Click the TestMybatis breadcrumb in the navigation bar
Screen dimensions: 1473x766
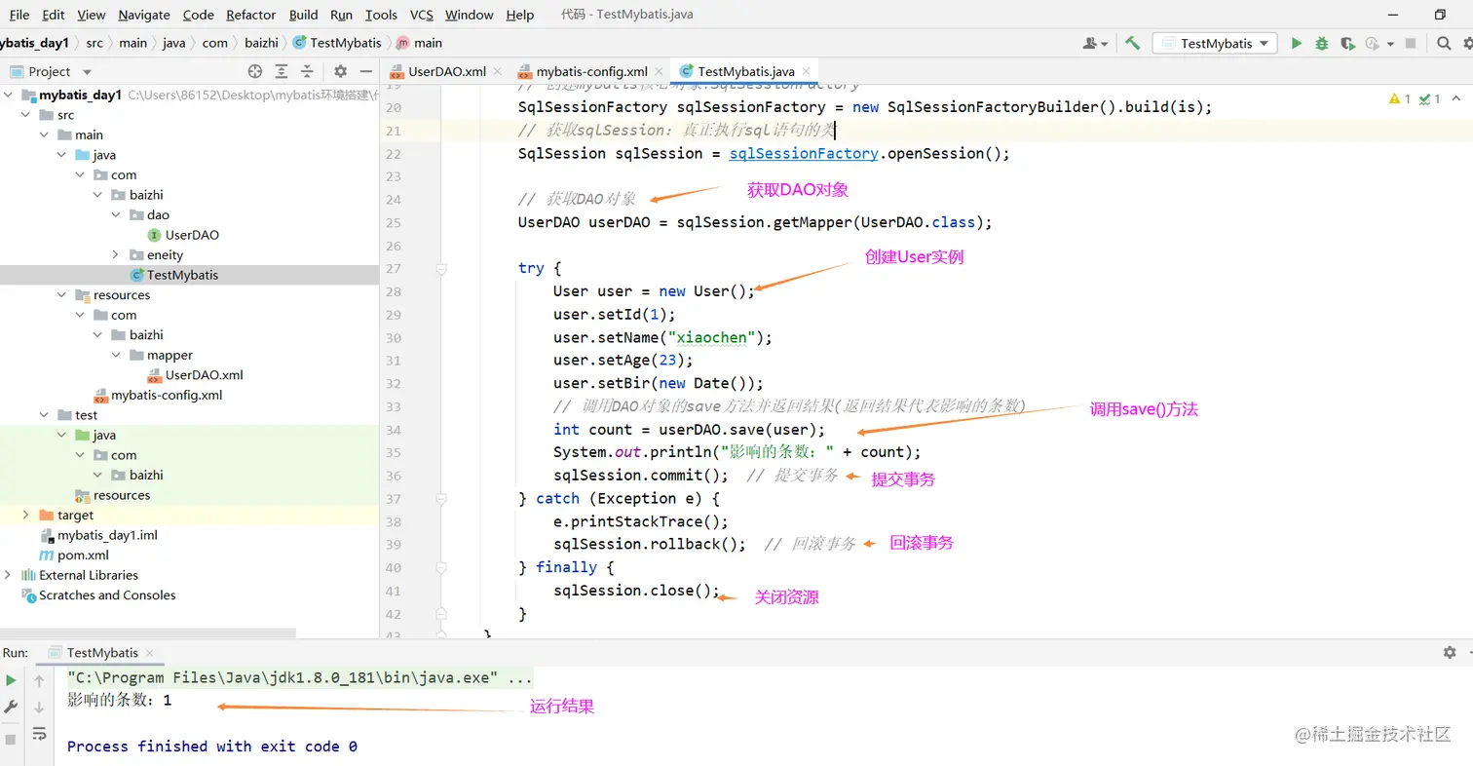pos(337,43)
